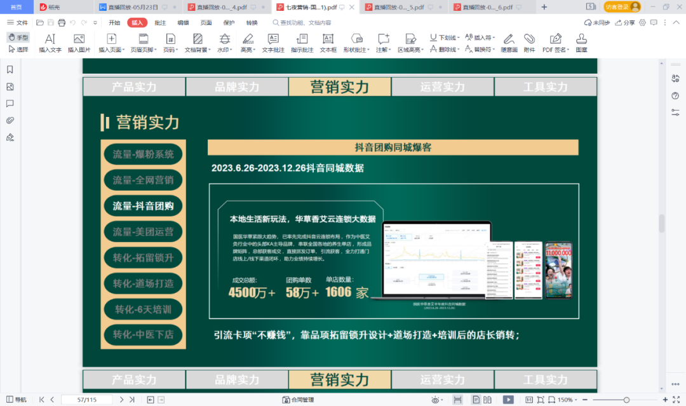Switch to two-page view mode
Screen dimensions: 686x406
487,400
